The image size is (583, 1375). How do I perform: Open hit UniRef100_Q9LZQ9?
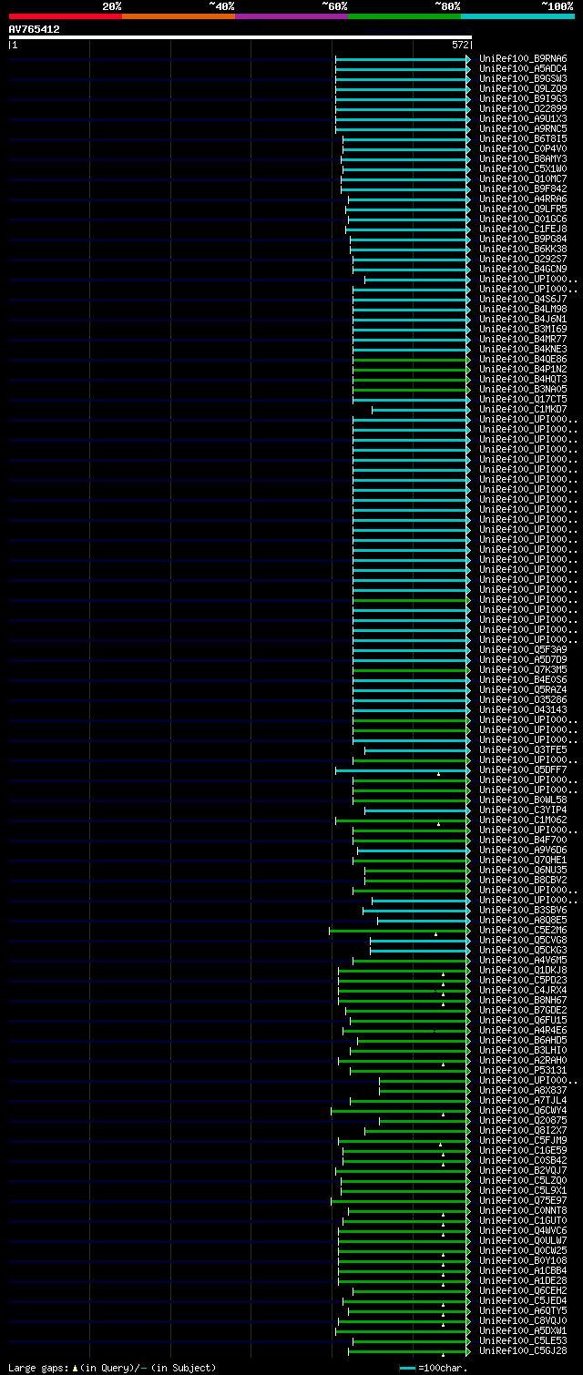[x=523, y=89]
